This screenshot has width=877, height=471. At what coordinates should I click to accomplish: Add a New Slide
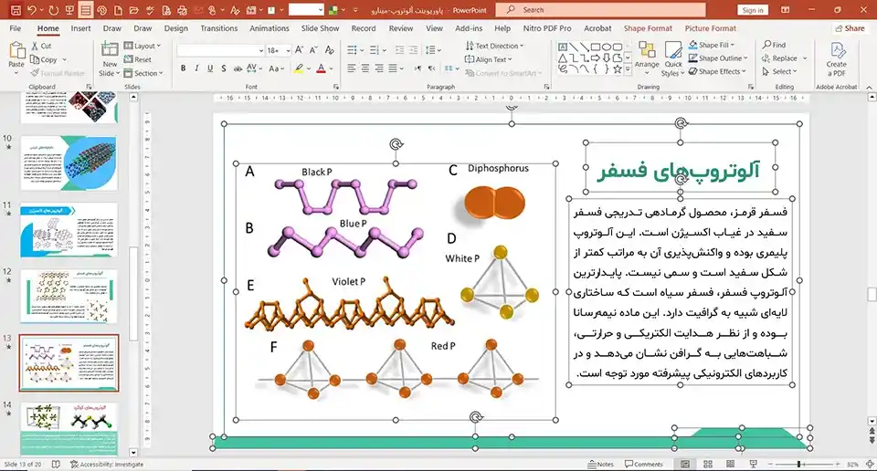point(110,58)
